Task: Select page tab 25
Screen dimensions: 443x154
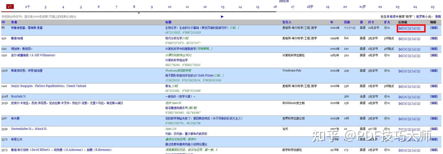Action: 433,7
